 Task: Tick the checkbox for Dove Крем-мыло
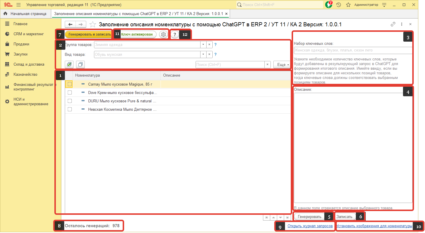(x=69, y=93)
